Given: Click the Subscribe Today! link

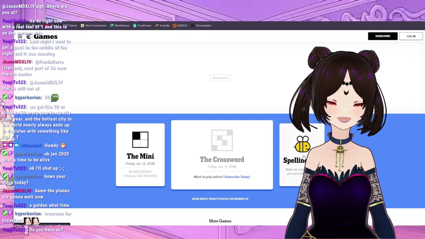Looking at the screenshot, I should (x=237, y=177).
